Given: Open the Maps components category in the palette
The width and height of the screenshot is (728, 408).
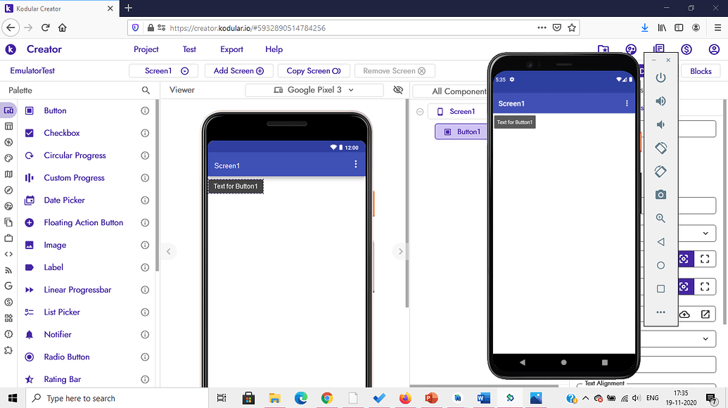Looking at the screenshot, I should tap(8, 174).
